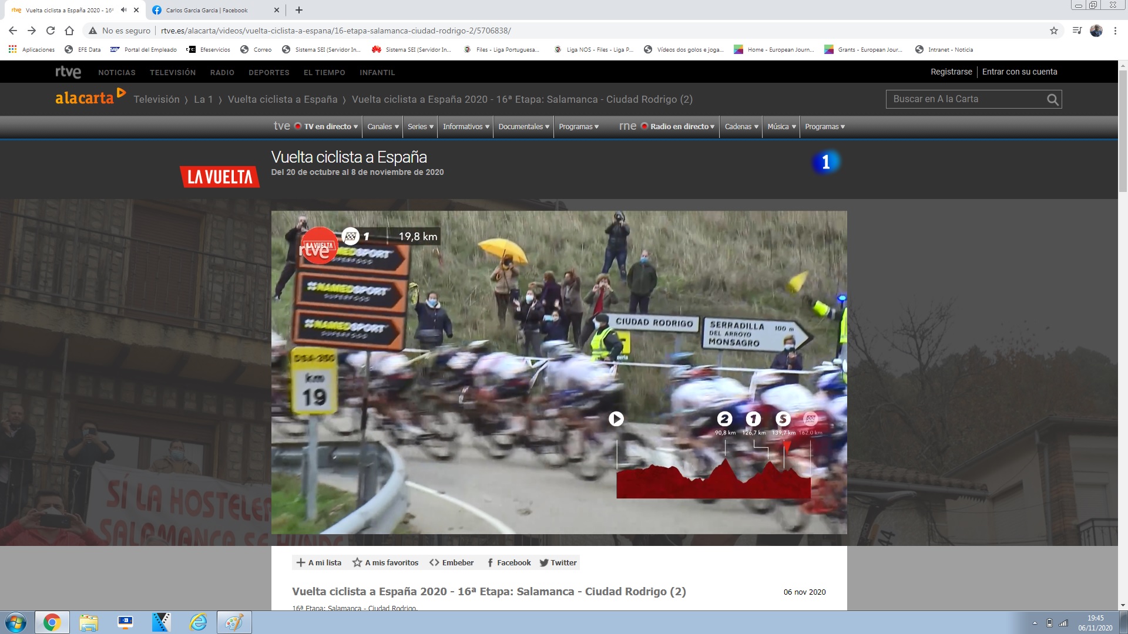
Task: Click the search magnifier icon
Action: click(1052, 100)
